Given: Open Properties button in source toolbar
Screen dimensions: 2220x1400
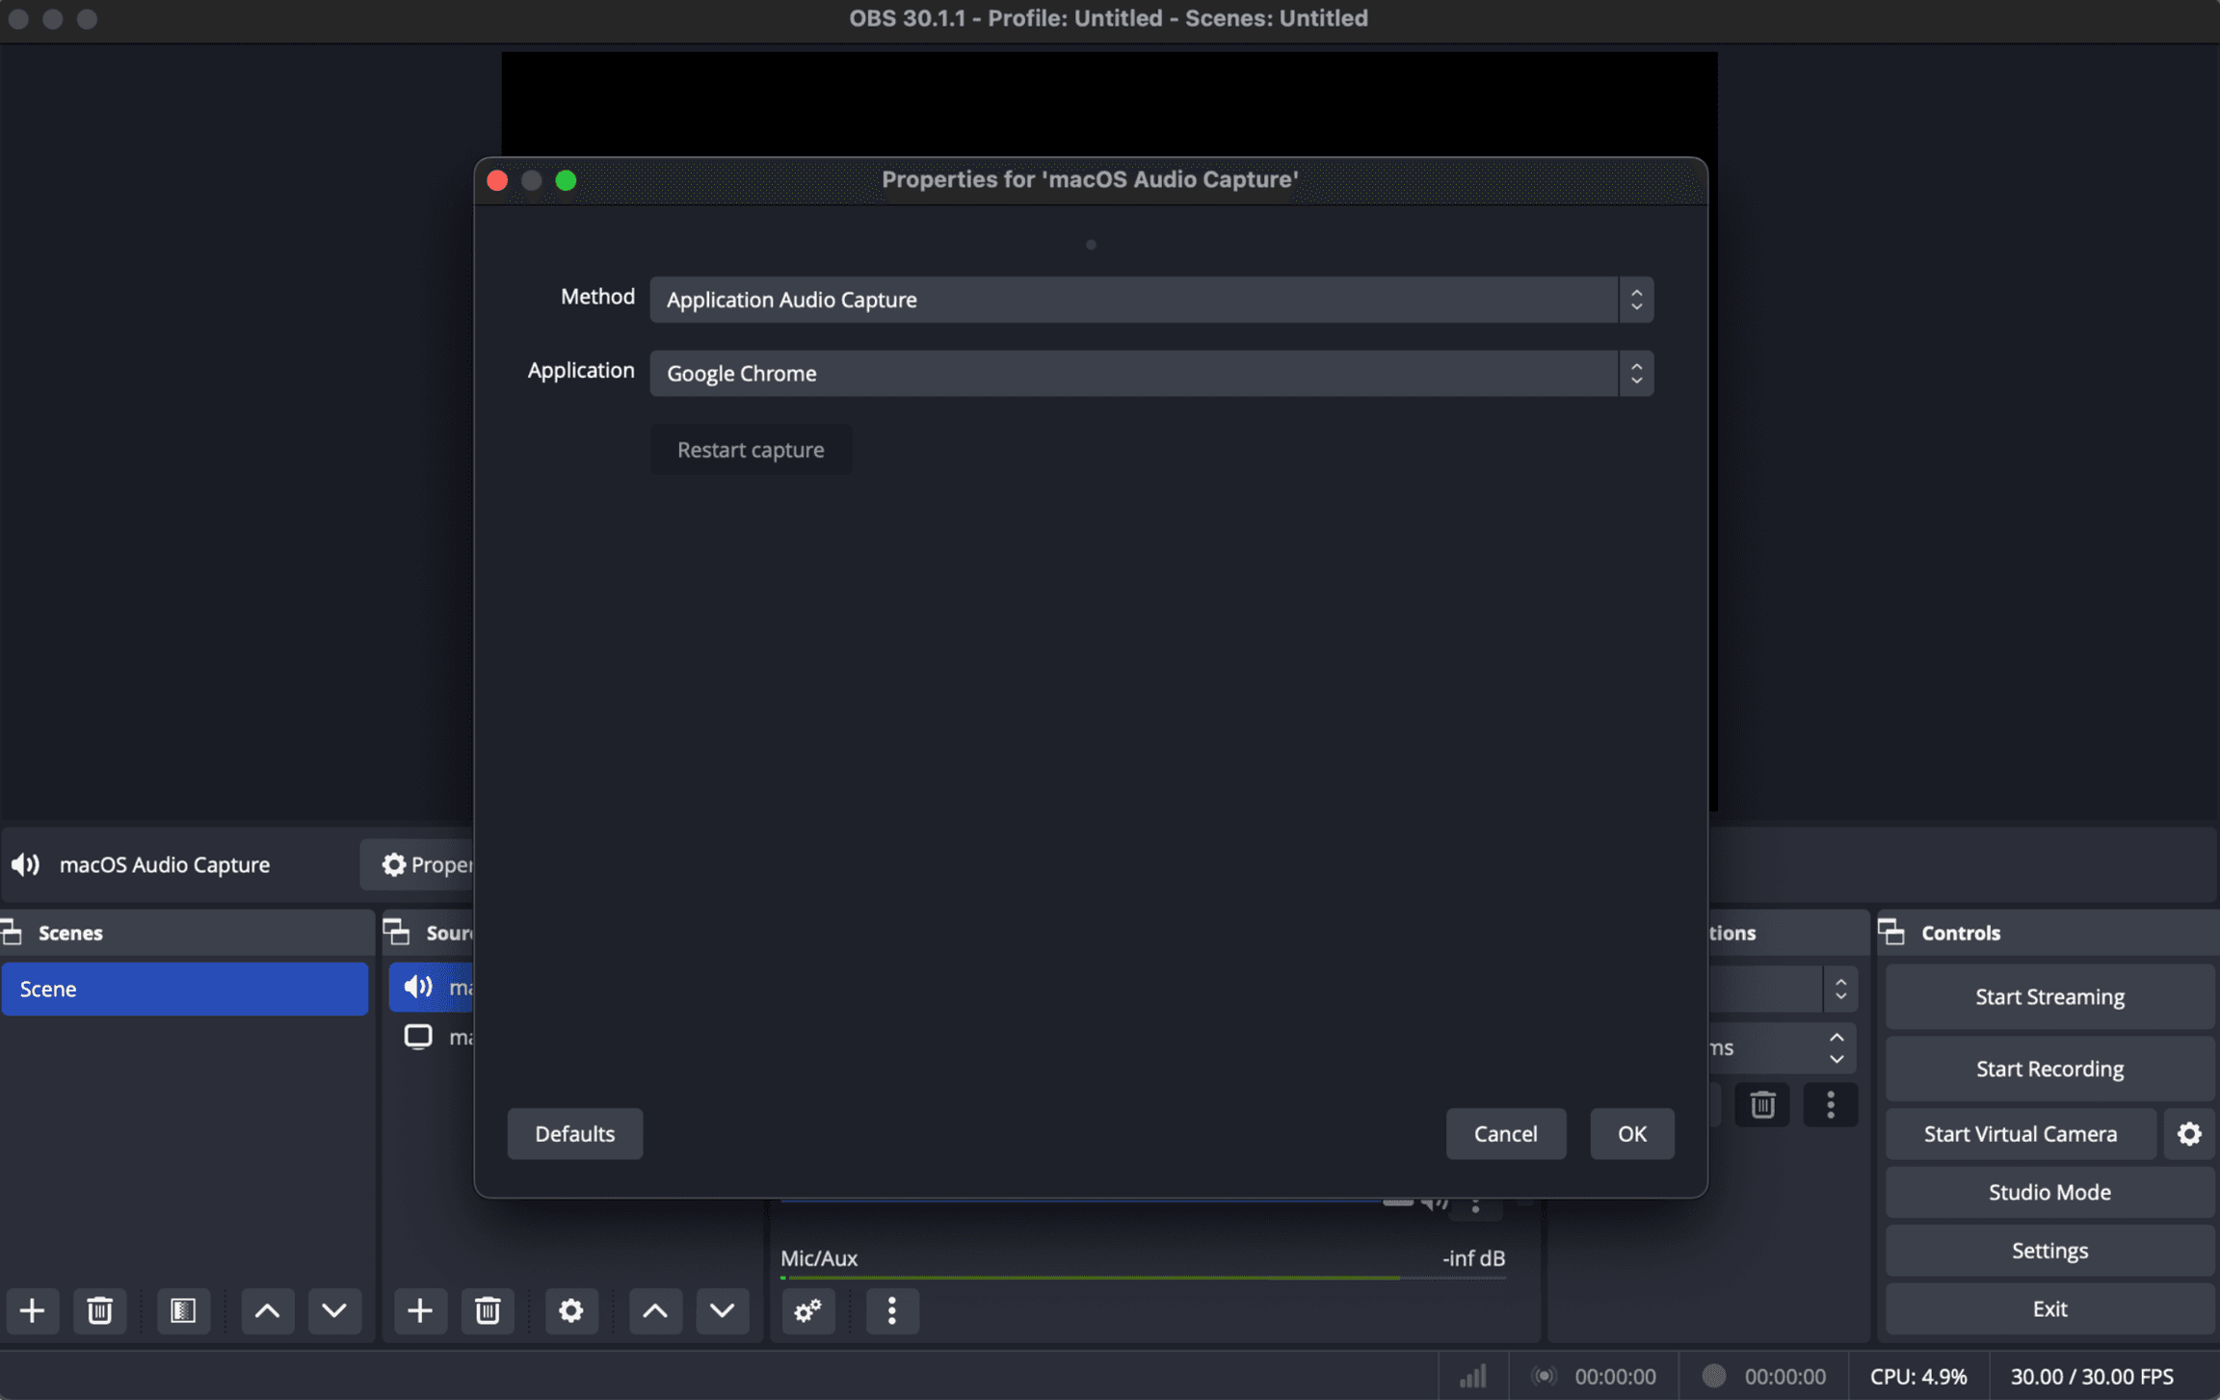Looking at the screenshot, I should coord(418,864).
